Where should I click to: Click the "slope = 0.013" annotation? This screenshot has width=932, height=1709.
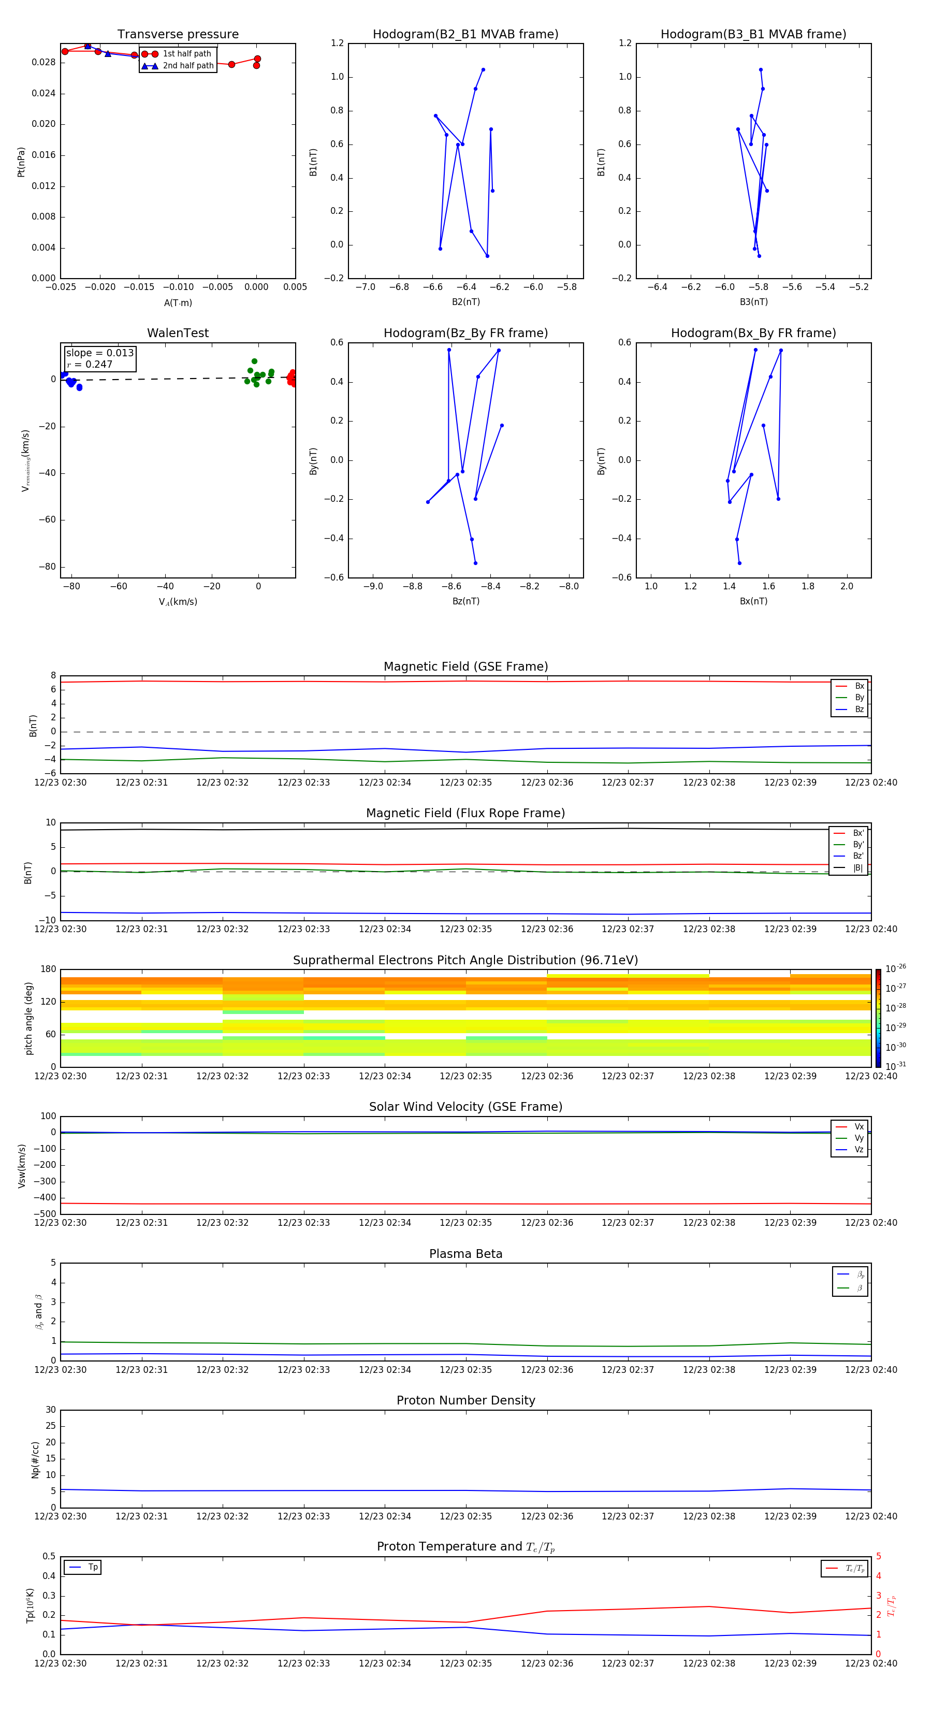click(99, 353)
